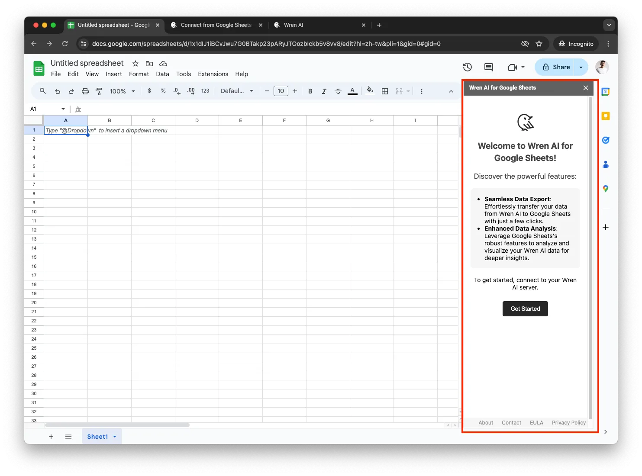The height and width of the screenshot is (476, 642).
Task: Open the Format menu
Action: coord(139,74)
